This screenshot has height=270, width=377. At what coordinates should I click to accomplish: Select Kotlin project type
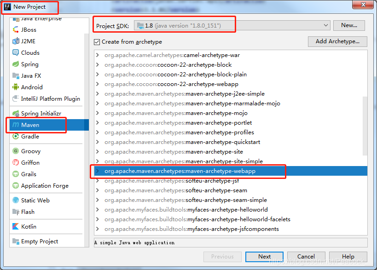[47, 226]
